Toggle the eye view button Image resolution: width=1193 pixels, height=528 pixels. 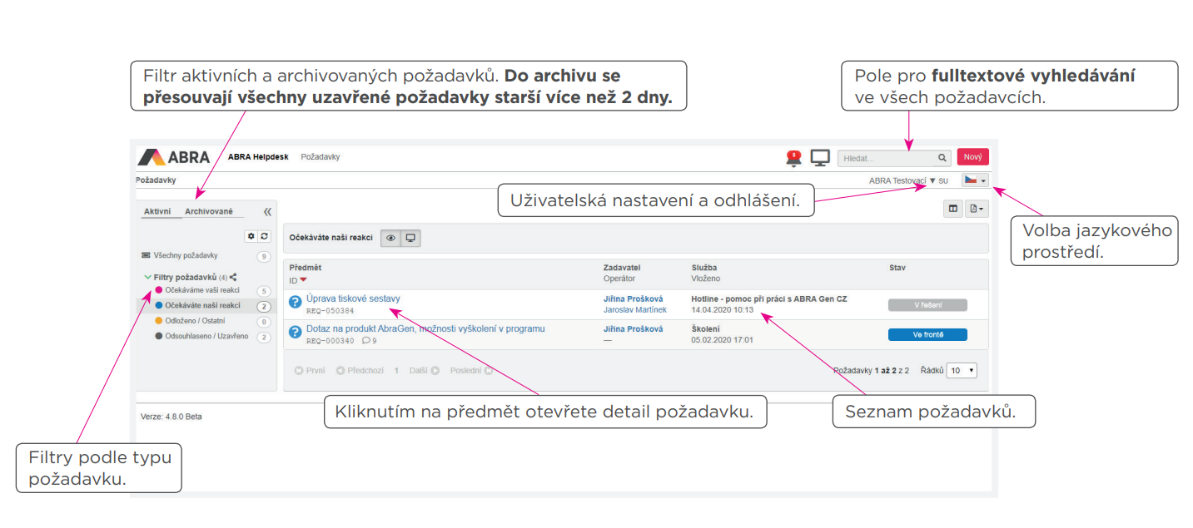[x=390, y=238]
